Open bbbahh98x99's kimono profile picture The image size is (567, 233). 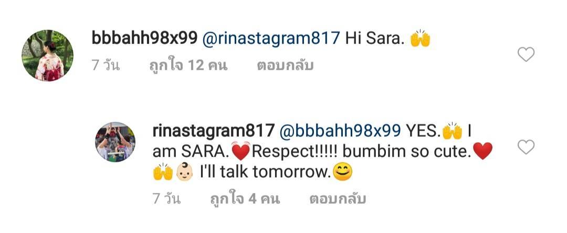48,56
